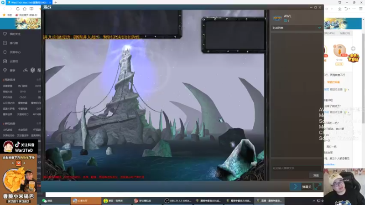The width and height of the screenshot is (365, 205).
Task: Select the KPL shield league icon
Action: (32, 70)
